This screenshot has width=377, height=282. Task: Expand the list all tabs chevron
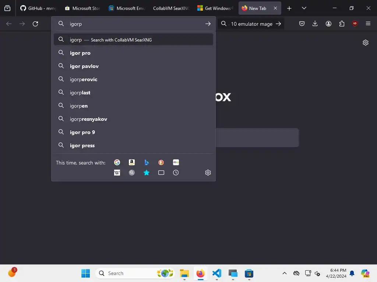tap(304, 8)
